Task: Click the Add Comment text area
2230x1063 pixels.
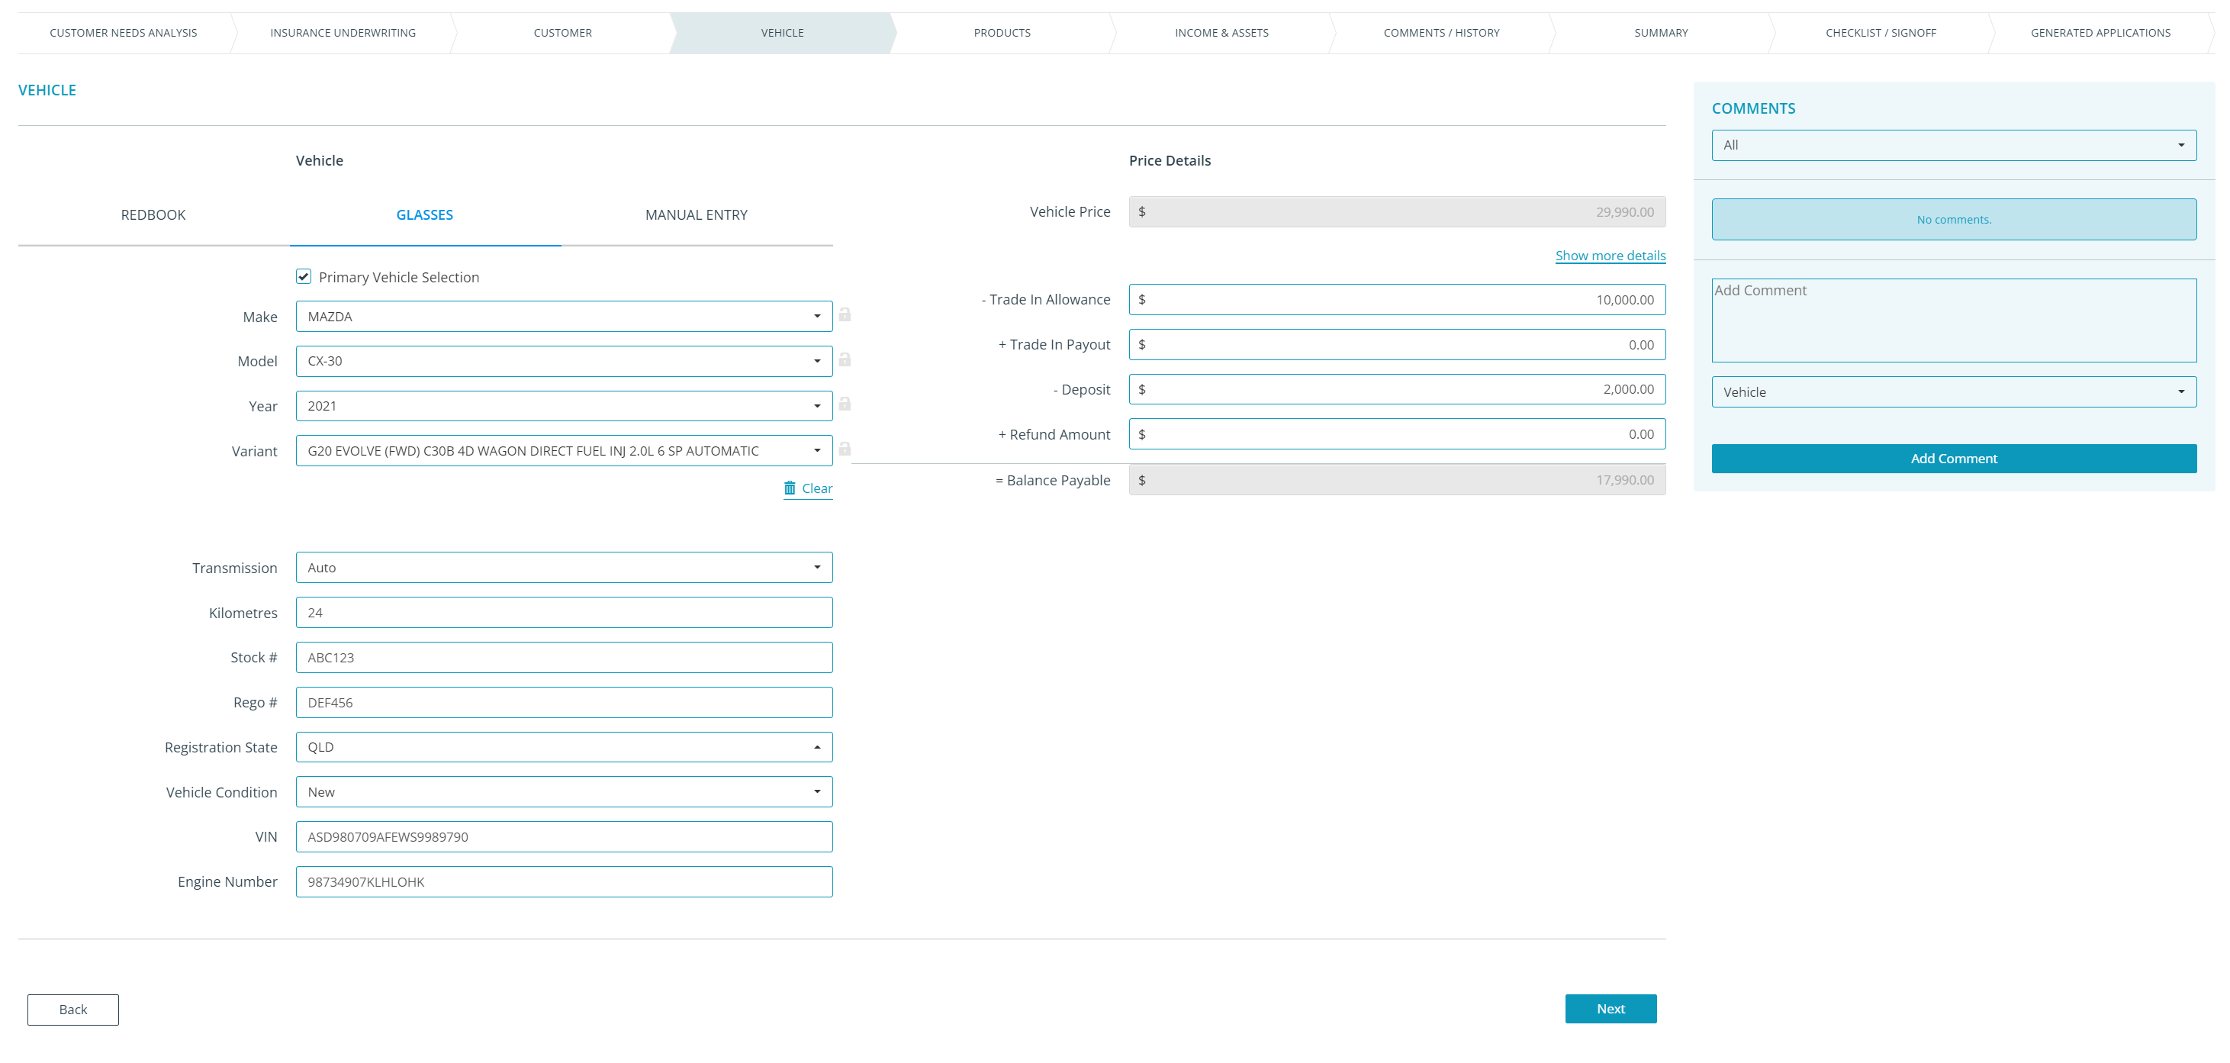Action: tap(1953, 321)
